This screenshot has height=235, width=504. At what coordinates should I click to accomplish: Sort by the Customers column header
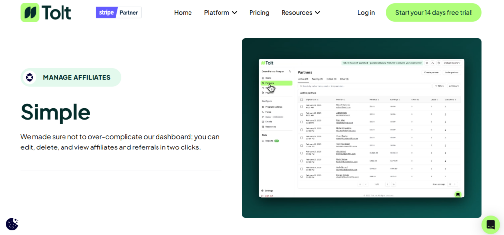[450, 100]
